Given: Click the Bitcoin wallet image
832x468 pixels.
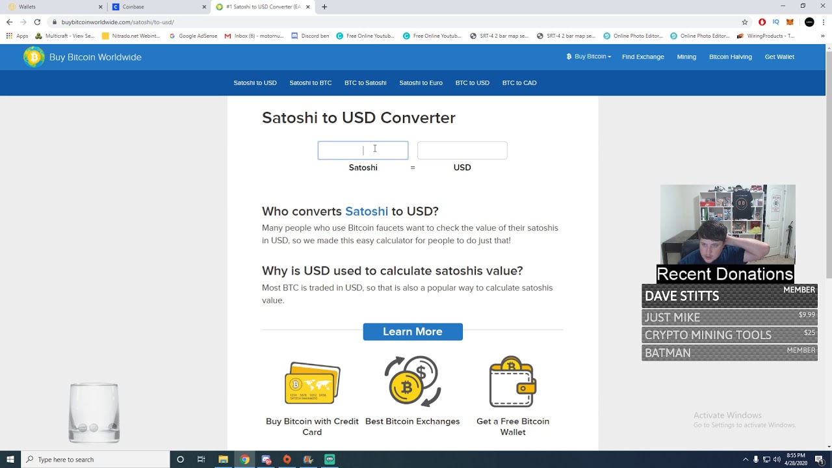Looking at the screenshot, I should [513, 382].
